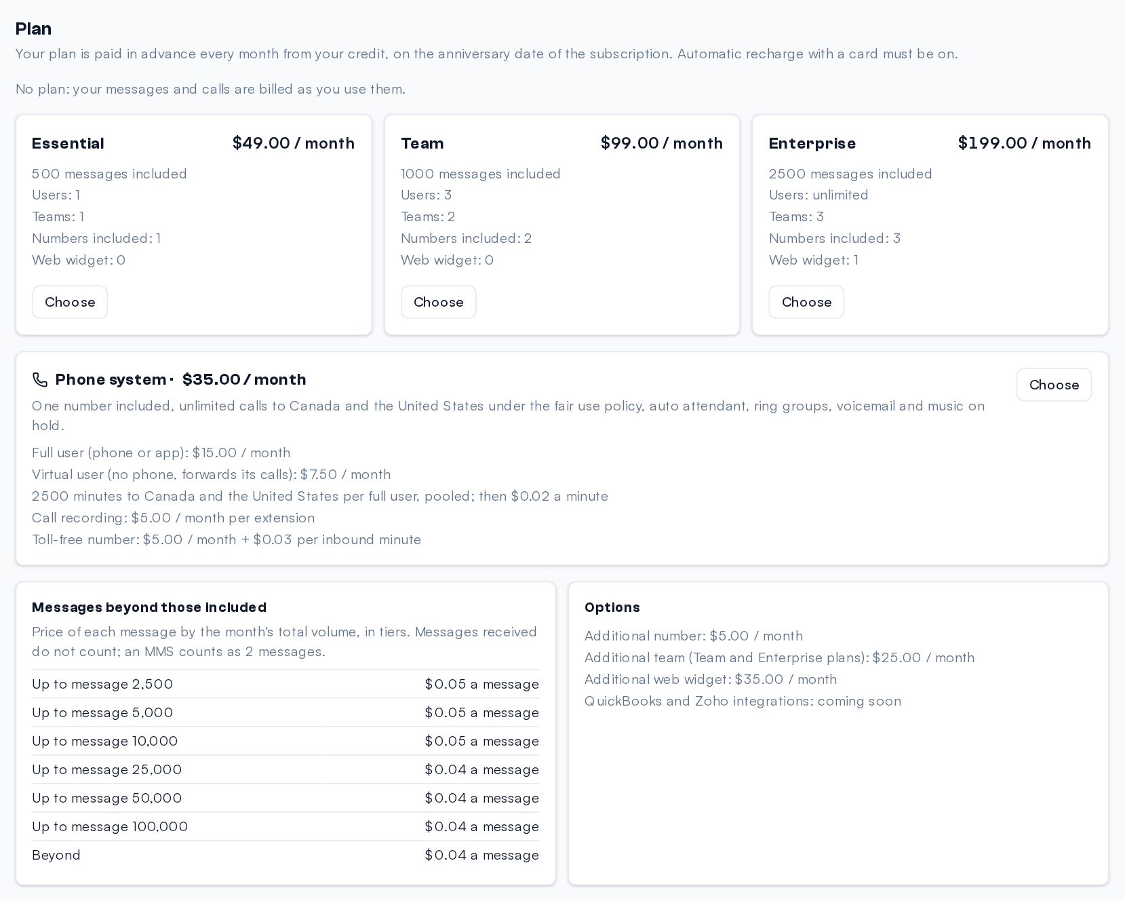Click 'Additional number: $5.00' line
This screenshot has height=901, width=1125.
coord(694,636)
